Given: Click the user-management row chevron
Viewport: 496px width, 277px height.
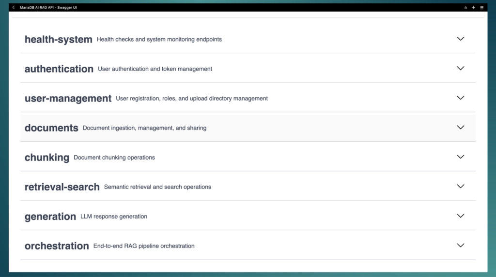Looking at the screenshot, I should pos(461,98).
